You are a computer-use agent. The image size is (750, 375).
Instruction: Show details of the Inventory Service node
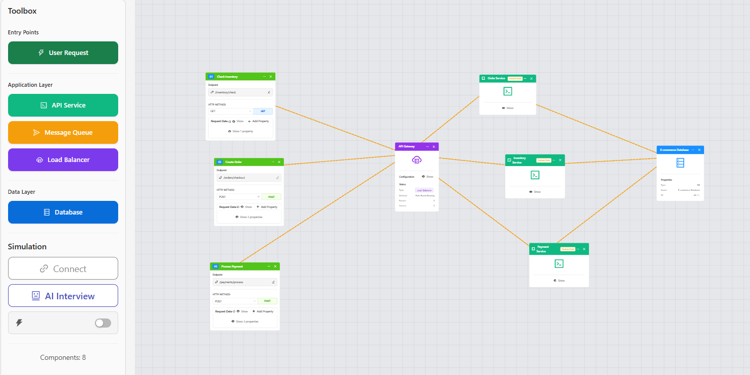pyautogui.click(x=535, y=192)
